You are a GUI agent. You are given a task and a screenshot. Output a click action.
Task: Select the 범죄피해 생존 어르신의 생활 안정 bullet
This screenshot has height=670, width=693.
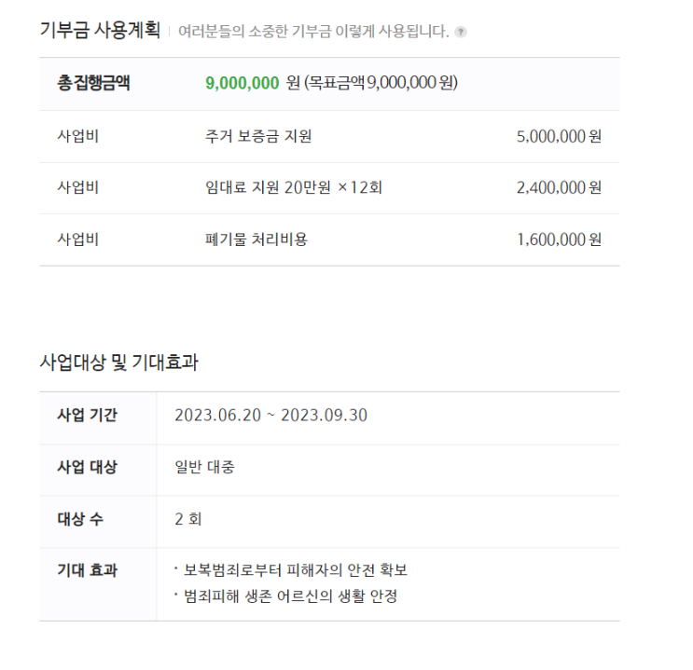(286, 596)
